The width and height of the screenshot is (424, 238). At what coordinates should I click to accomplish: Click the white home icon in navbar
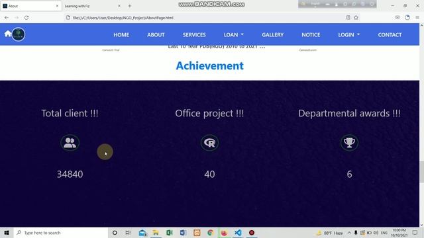(8, 34)
